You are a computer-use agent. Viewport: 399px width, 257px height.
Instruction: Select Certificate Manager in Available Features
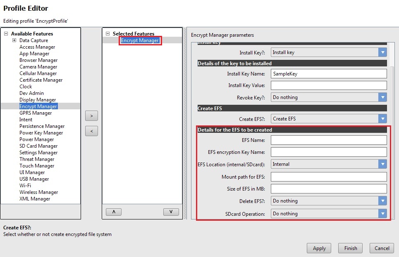tap(41, 80)
